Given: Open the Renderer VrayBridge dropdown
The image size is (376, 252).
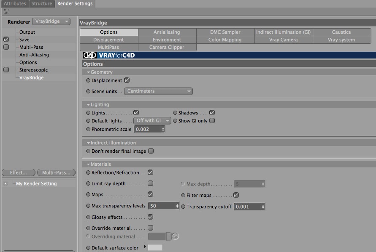Looking at the screenshot, I should point(51,21).
